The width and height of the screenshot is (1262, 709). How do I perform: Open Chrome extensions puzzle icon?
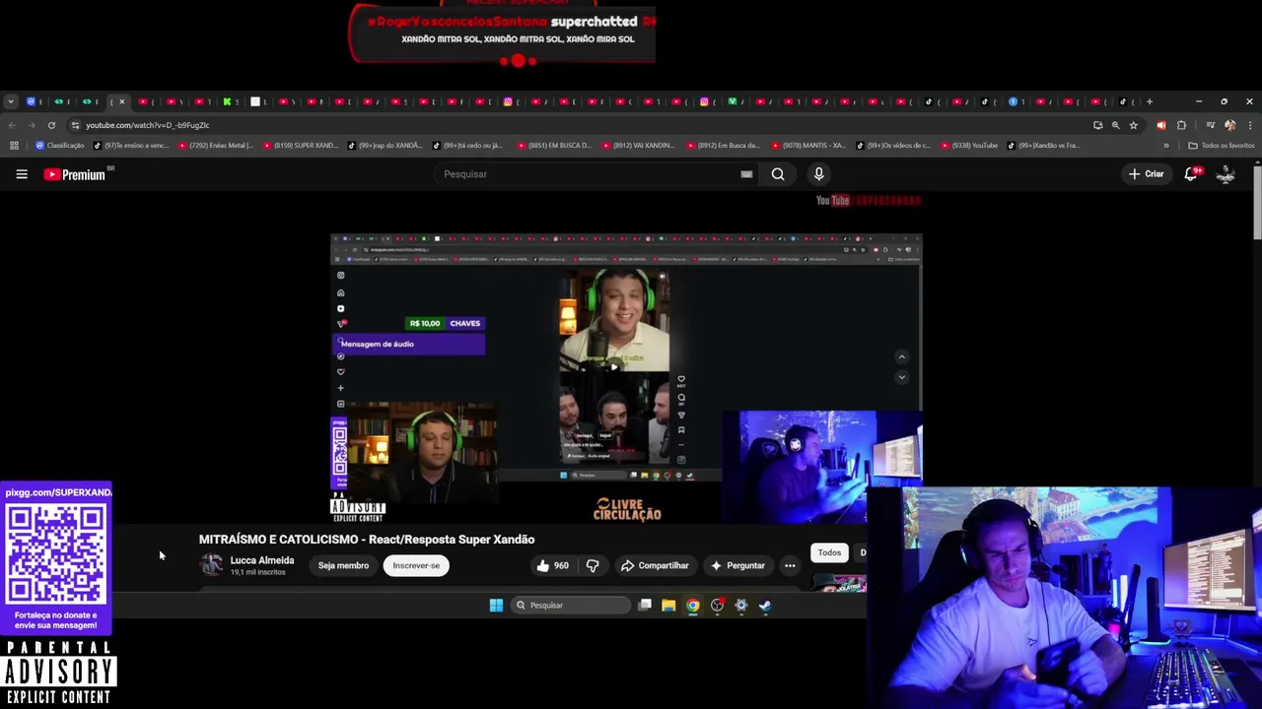click(x=1181, y=125)
